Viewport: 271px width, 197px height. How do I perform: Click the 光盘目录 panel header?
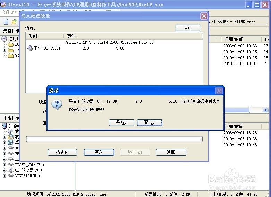pos(11,31)
